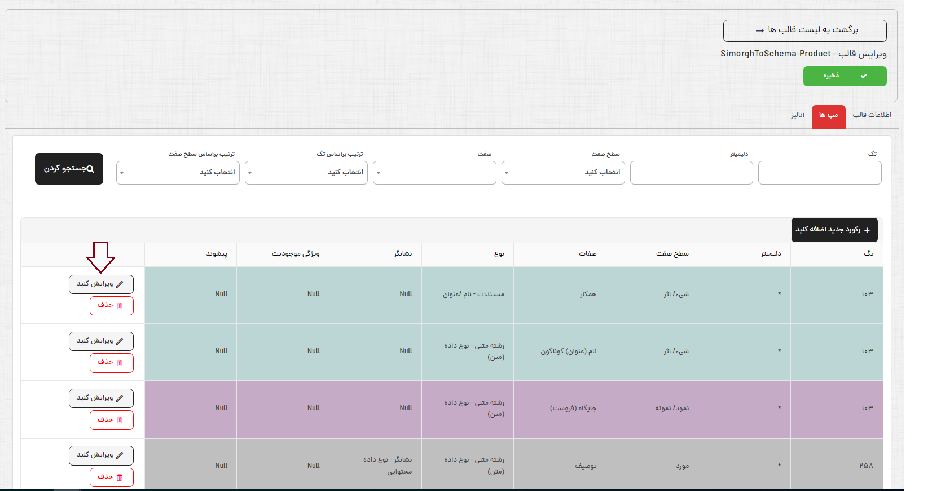
Task: Open the 'سطح صفت' dropdown filter
Action: (563, 173)
